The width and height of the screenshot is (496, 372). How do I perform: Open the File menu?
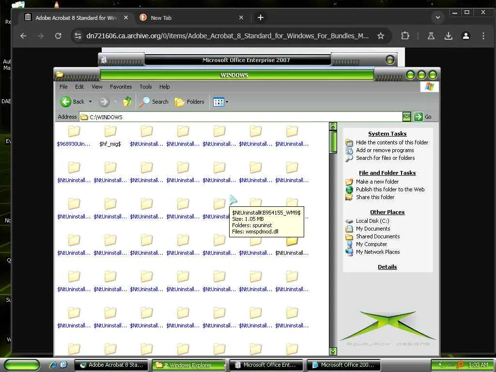(63, 87)
